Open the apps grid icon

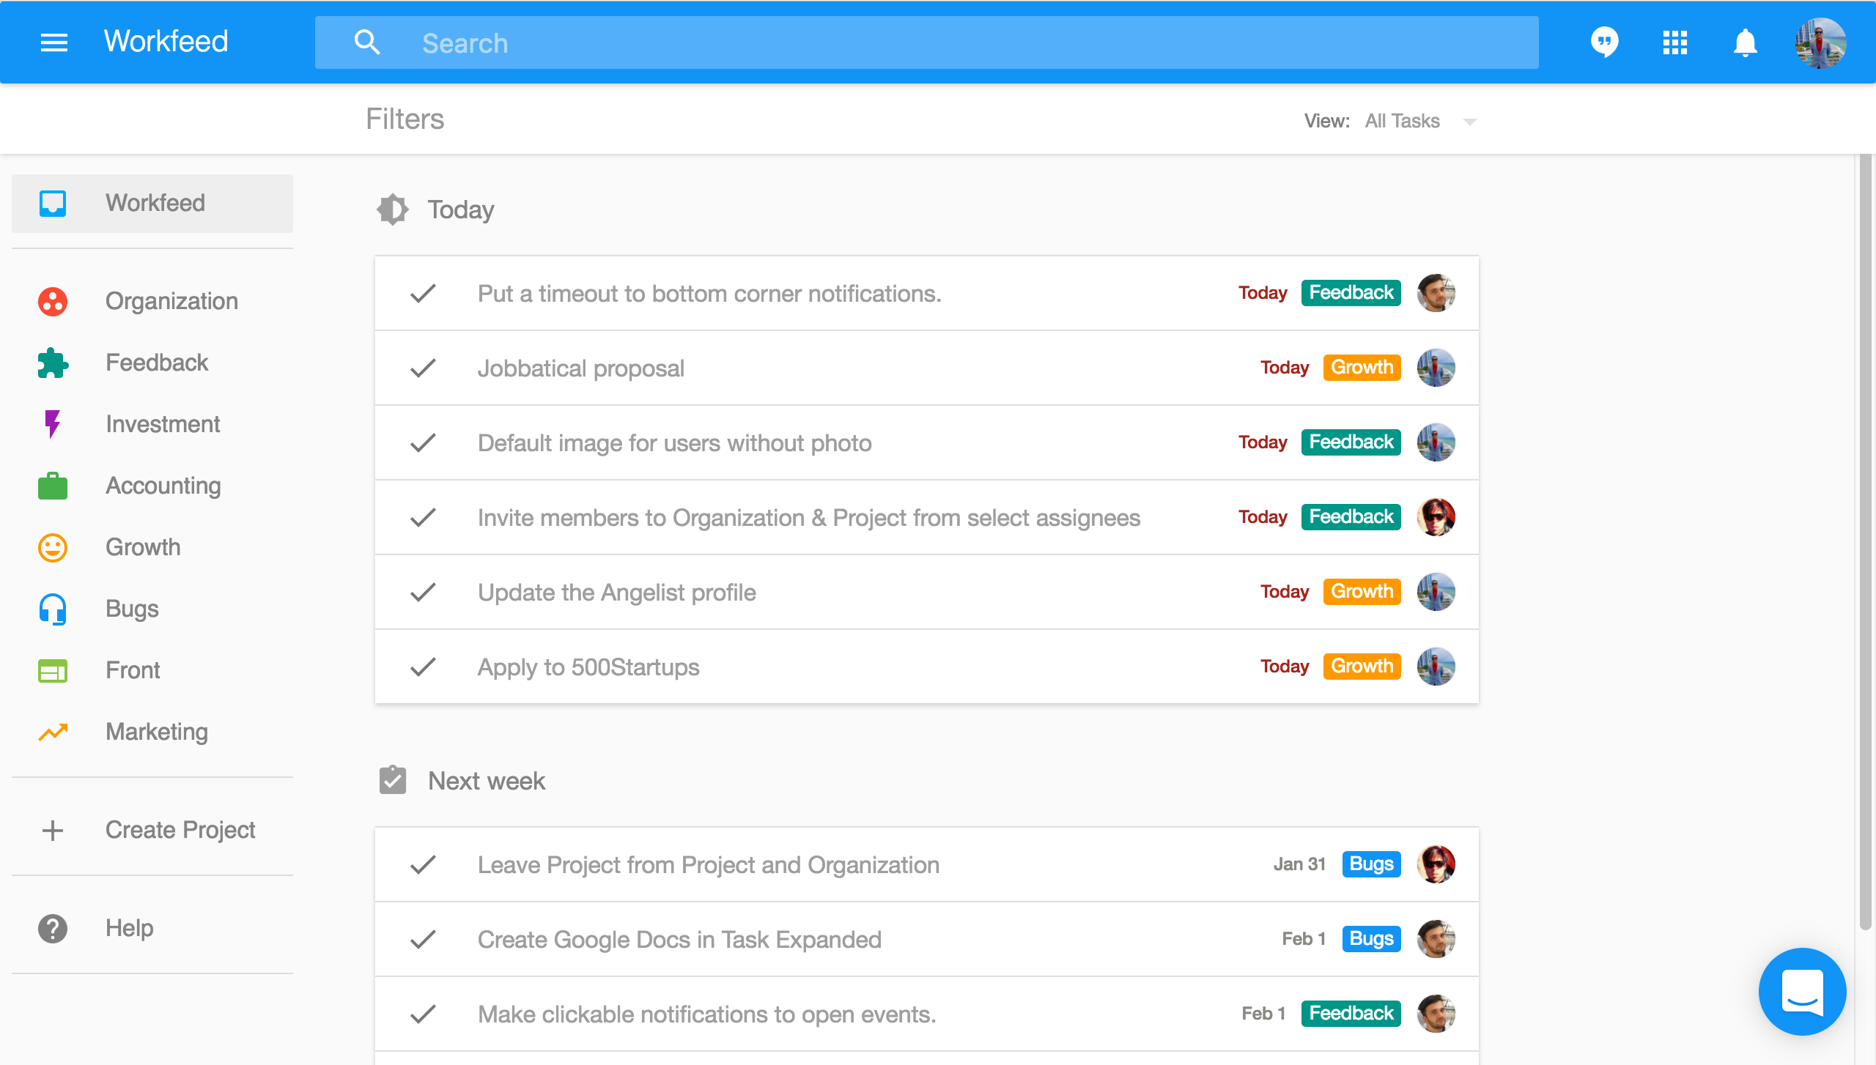(1675, 42)
